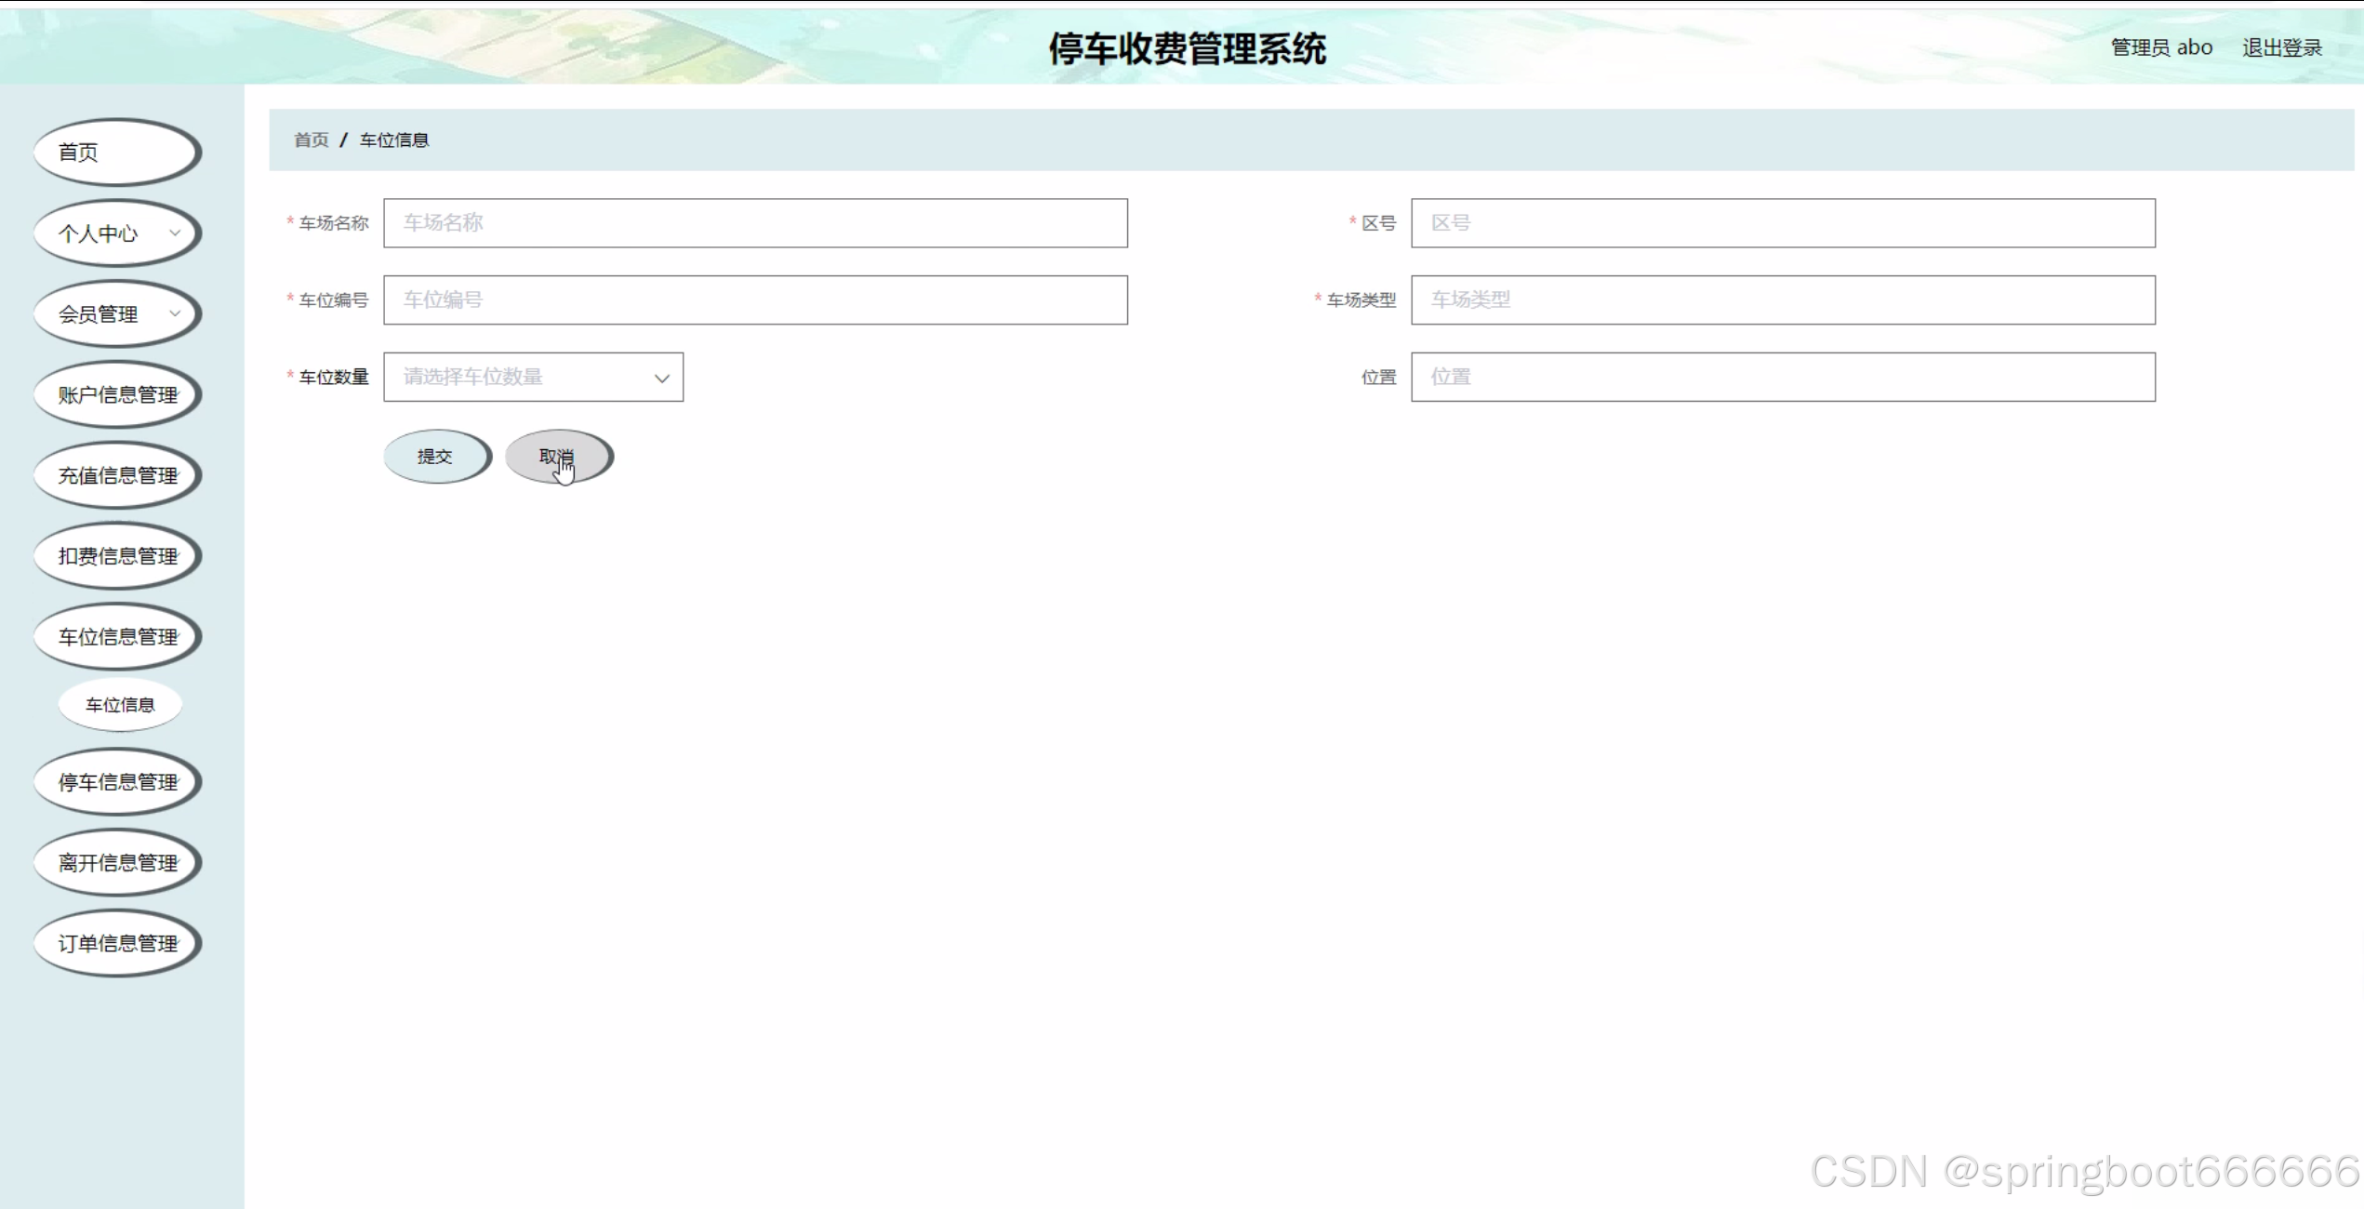Screen dimensions: 2364x1209
Task: Click into the 车位编号 text field
Action: (755, 299)
